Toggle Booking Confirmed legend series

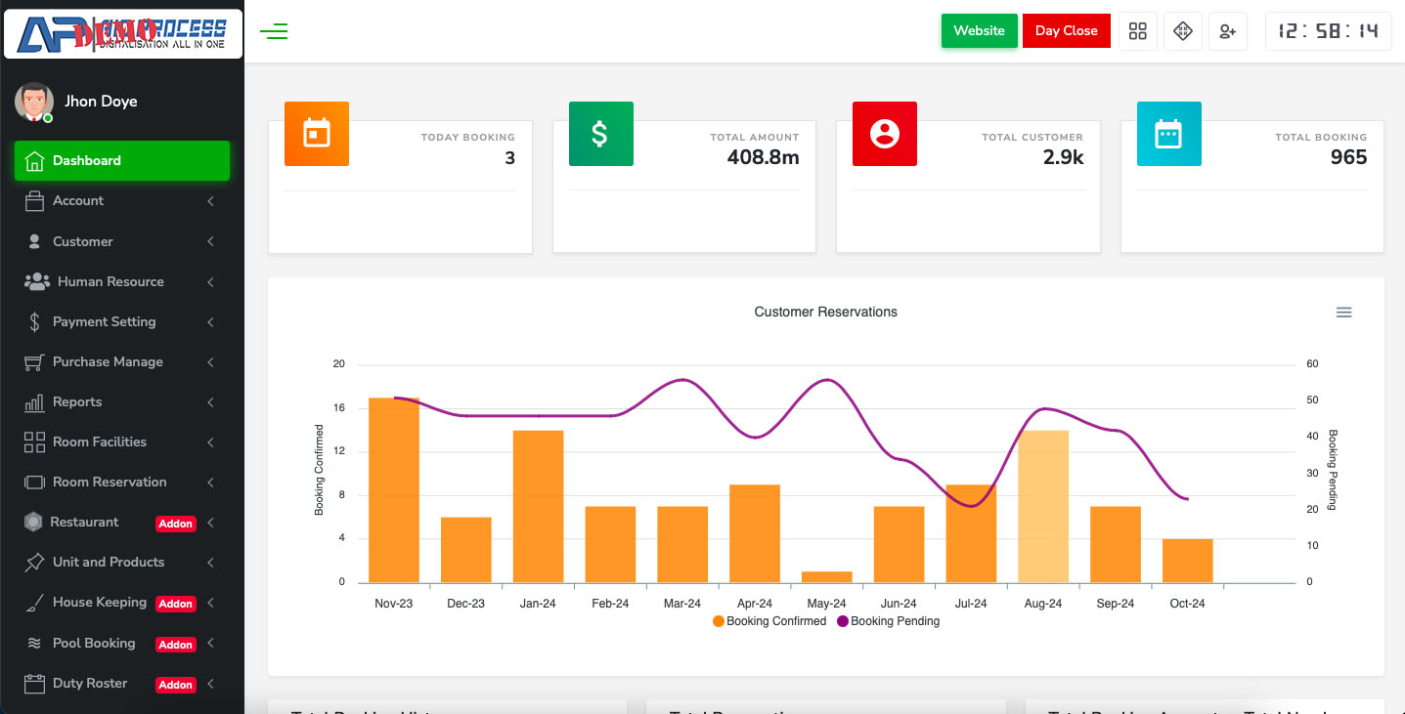click(769, 621)
